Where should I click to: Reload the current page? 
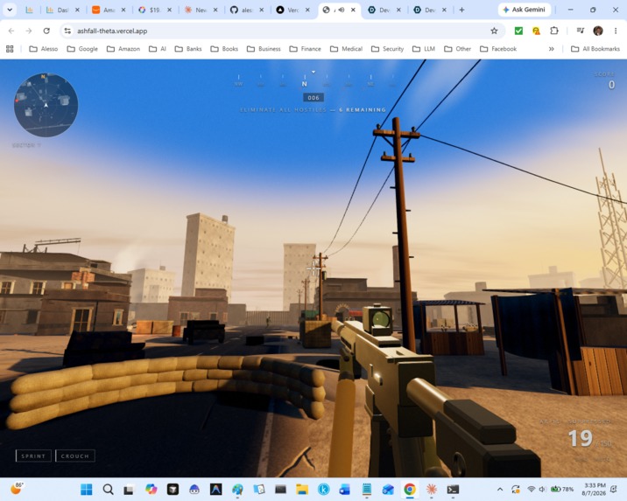[46, 31]
